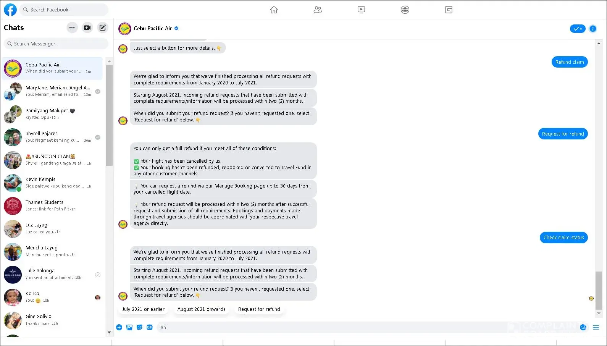Click the 'Request for refund' quick reply
607x346 pixels.
tap(259, 309)
